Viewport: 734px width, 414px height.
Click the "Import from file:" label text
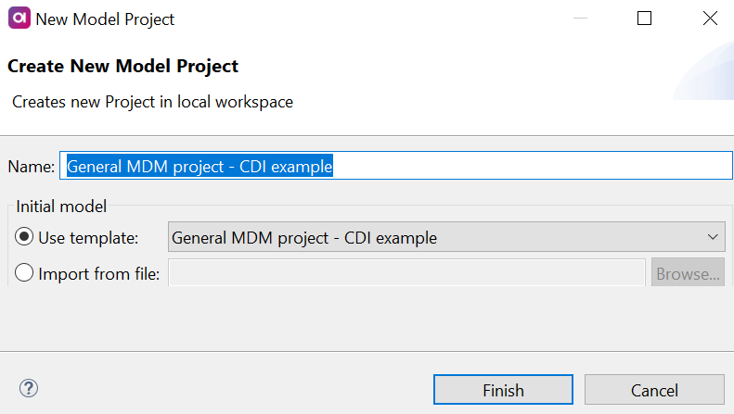pyautogui.click(x=99, y=273)
